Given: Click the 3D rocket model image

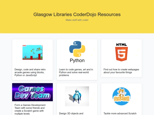Looking at the screenshot, I should (x=77, y=96).
